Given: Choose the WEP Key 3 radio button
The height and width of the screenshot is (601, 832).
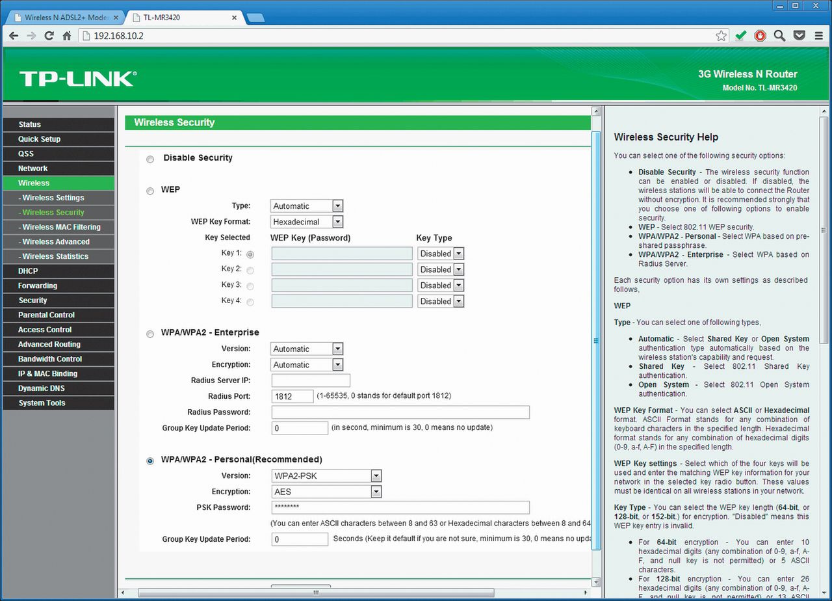Looking at the screenshot, I should click(250, 286).
